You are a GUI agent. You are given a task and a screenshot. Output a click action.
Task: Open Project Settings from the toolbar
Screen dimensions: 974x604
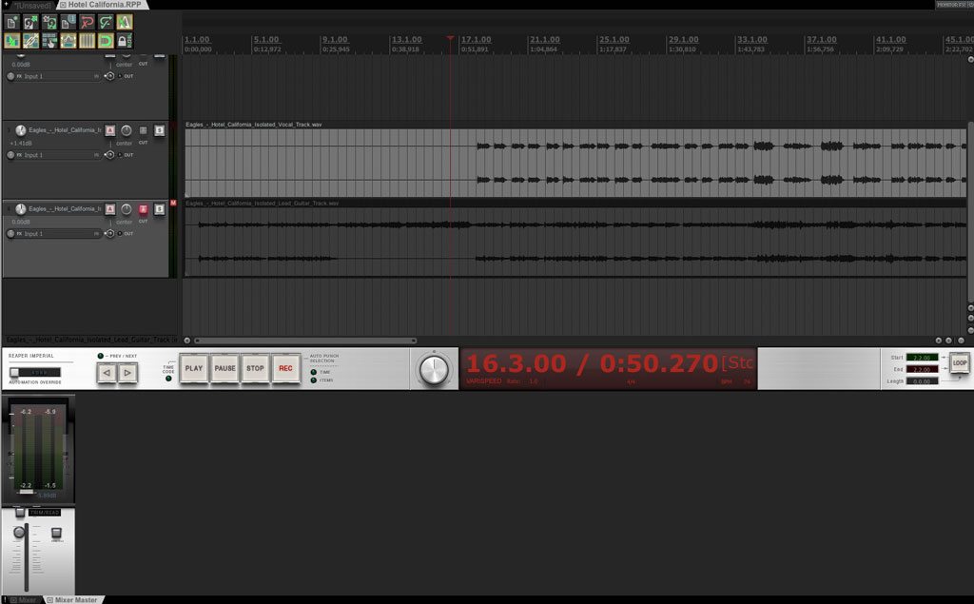(68, 22)
